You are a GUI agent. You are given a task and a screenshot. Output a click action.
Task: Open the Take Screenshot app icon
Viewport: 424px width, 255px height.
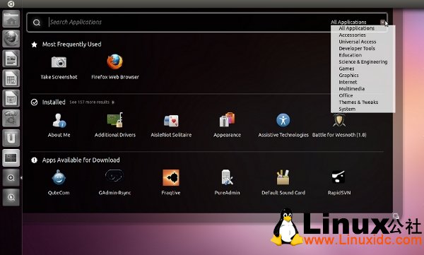pos(59,62)
